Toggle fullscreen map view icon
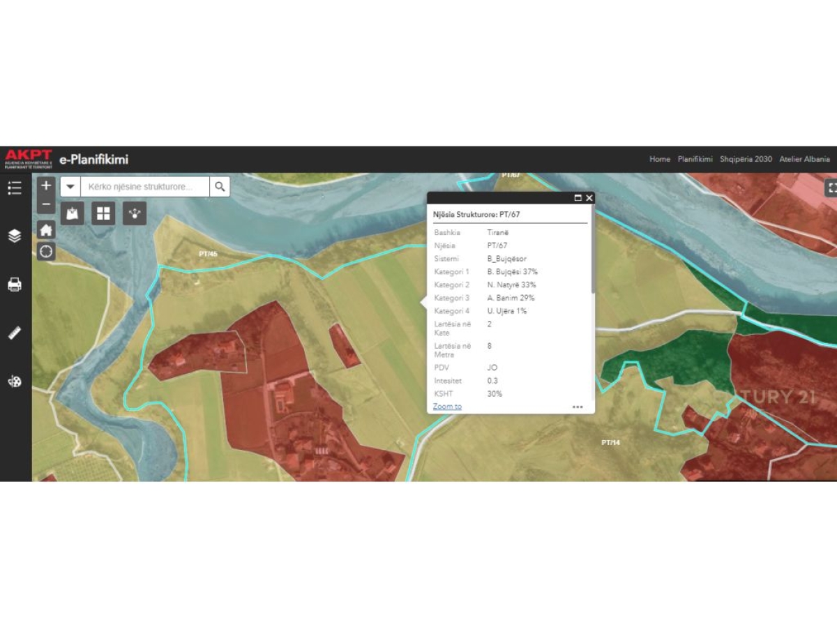837x627 pixels. tap(831, 188)
